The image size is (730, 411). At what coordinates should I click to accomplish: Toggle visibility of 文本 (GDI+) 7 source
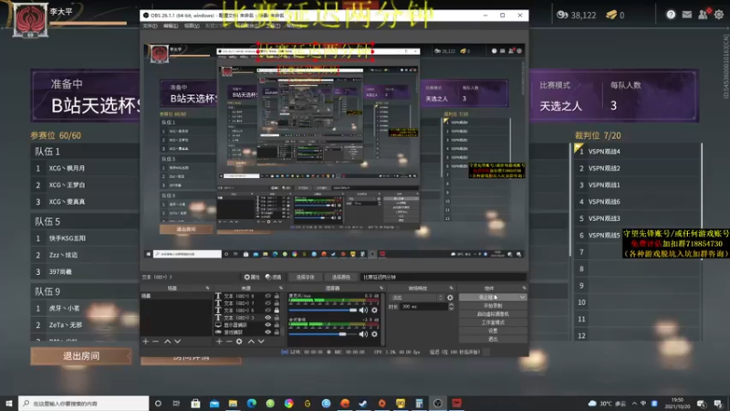pyautogui.click(x=267, y=303)
